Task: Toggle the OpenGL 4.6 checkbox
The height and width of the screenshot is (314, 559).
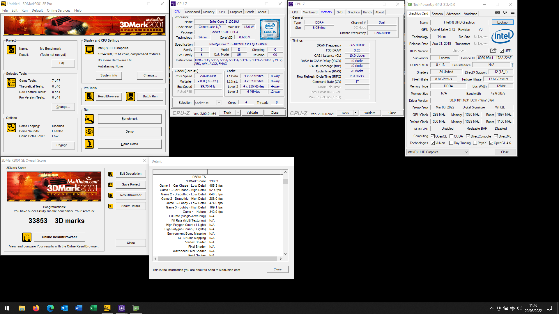Action: 491,143
